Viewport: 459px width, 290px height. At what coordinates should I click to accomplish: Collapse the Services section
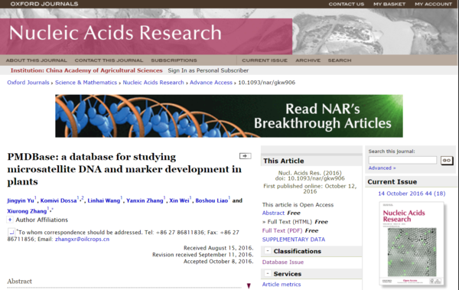[x=267, y=274]
